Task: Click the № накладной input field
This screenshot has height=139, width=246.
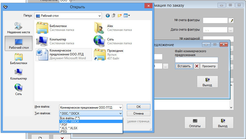Action: pos(218,39)
